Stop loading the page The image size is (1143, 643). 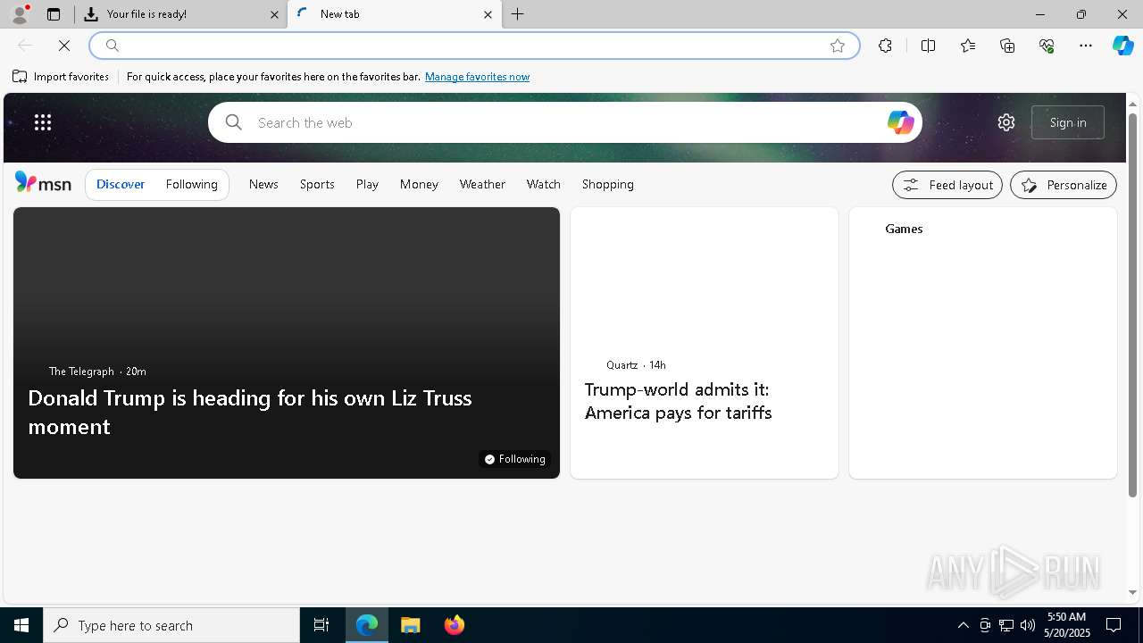click(x=64, y=46)
